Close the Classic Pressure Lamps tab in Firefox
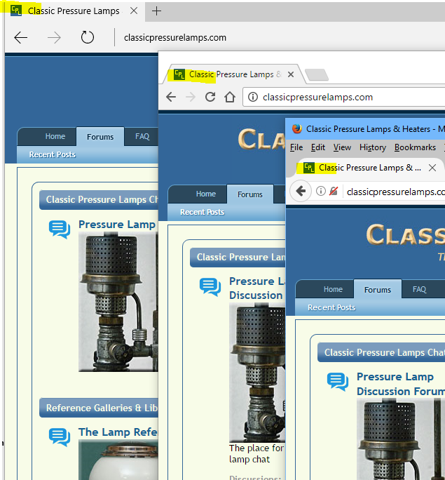 click(x=433, y=168)
